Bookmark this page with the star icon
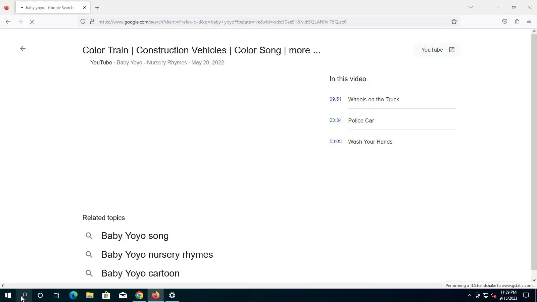Image resolution: width=537 pixels, height=302 pixels. [x=454, y=22]
